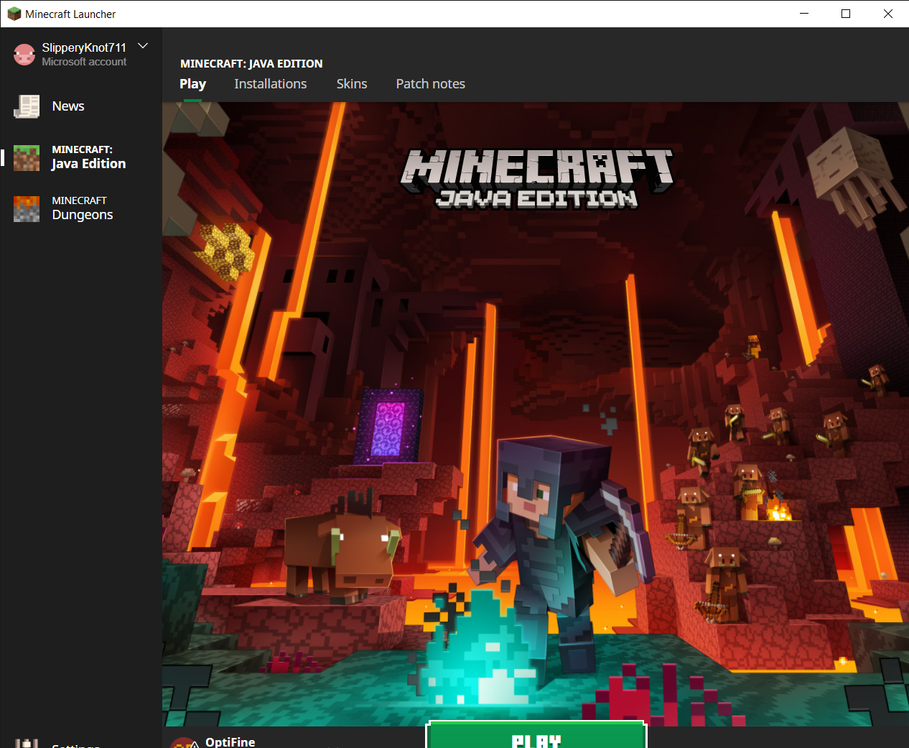
Task: Open Minecraft Dungeons from the sidebar text
Action: click(82, 208)
